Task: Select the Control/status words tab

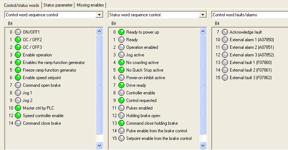Action: pyautogui.click(x=21, y=5)
